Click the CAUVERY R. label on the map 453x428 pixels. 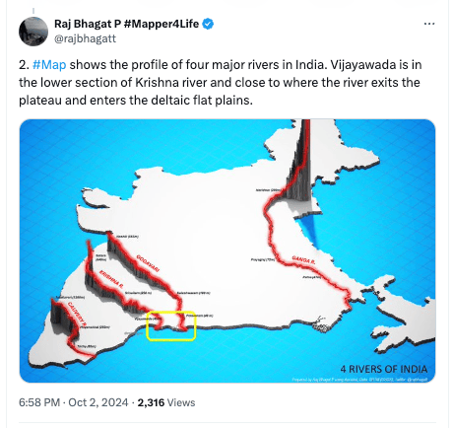coord(77,315)
